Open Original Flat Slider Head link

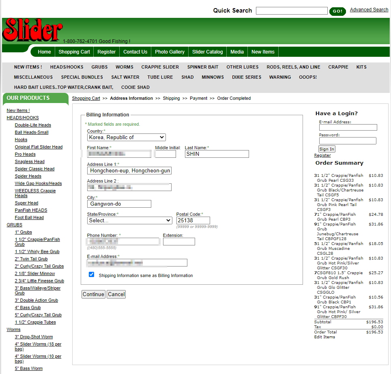pos(39,147)
